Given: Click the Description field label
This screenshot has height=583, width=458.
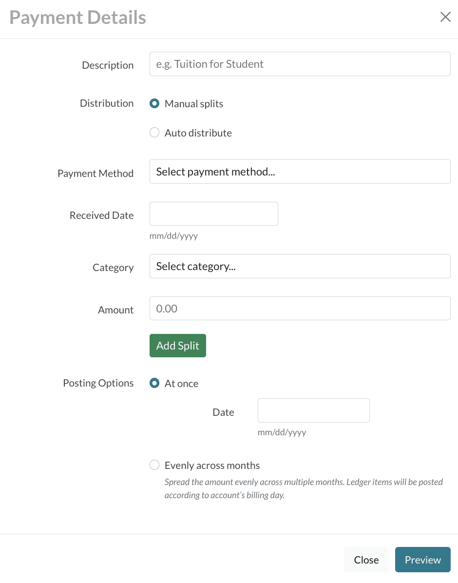Looking at the screenshot, I should coord(108,65).
